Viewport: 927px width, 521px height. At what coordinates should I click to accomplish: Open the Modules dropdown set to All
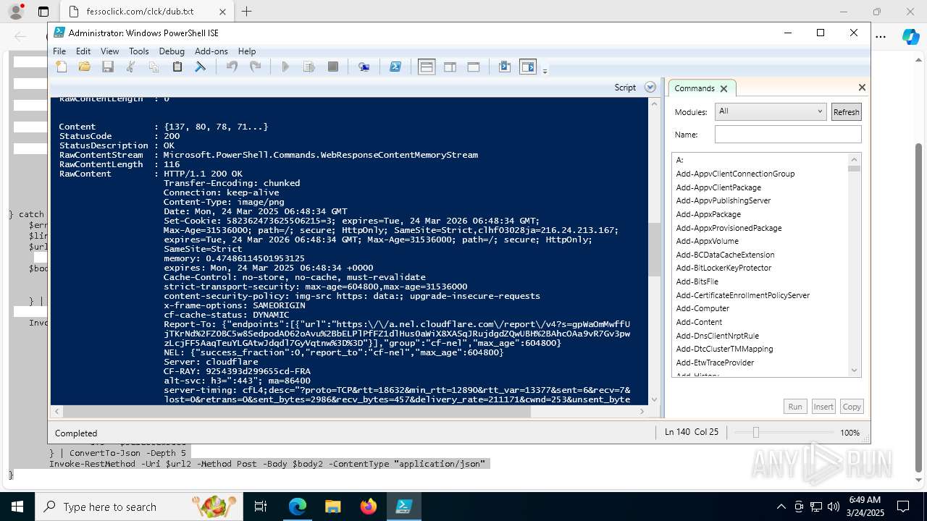770,111
